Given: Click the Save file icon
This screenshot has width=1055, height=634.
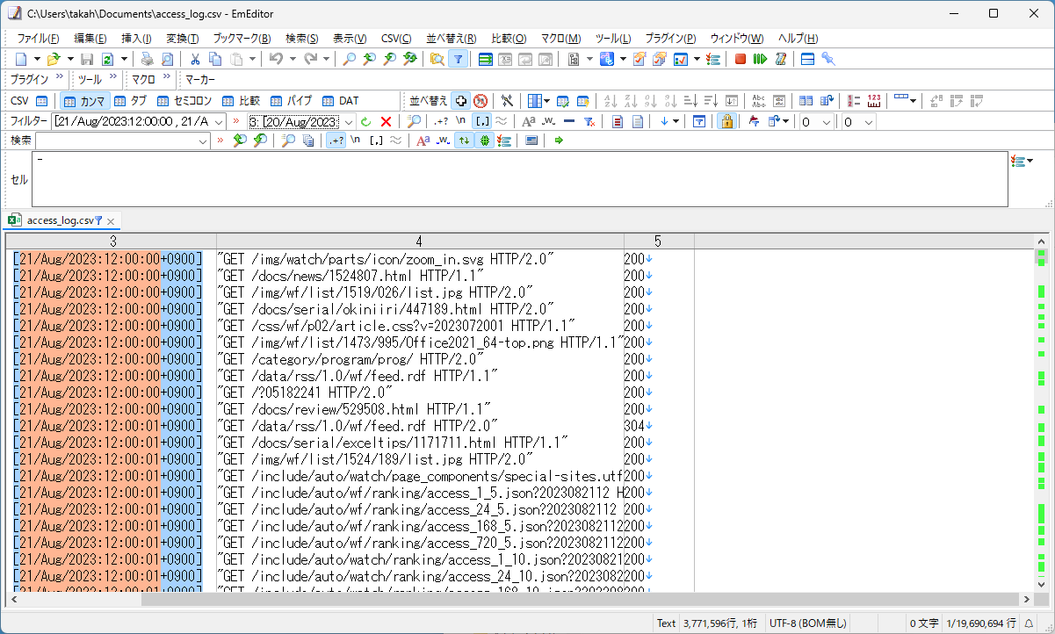Looking at the screenshot, I should click(87, 59).
